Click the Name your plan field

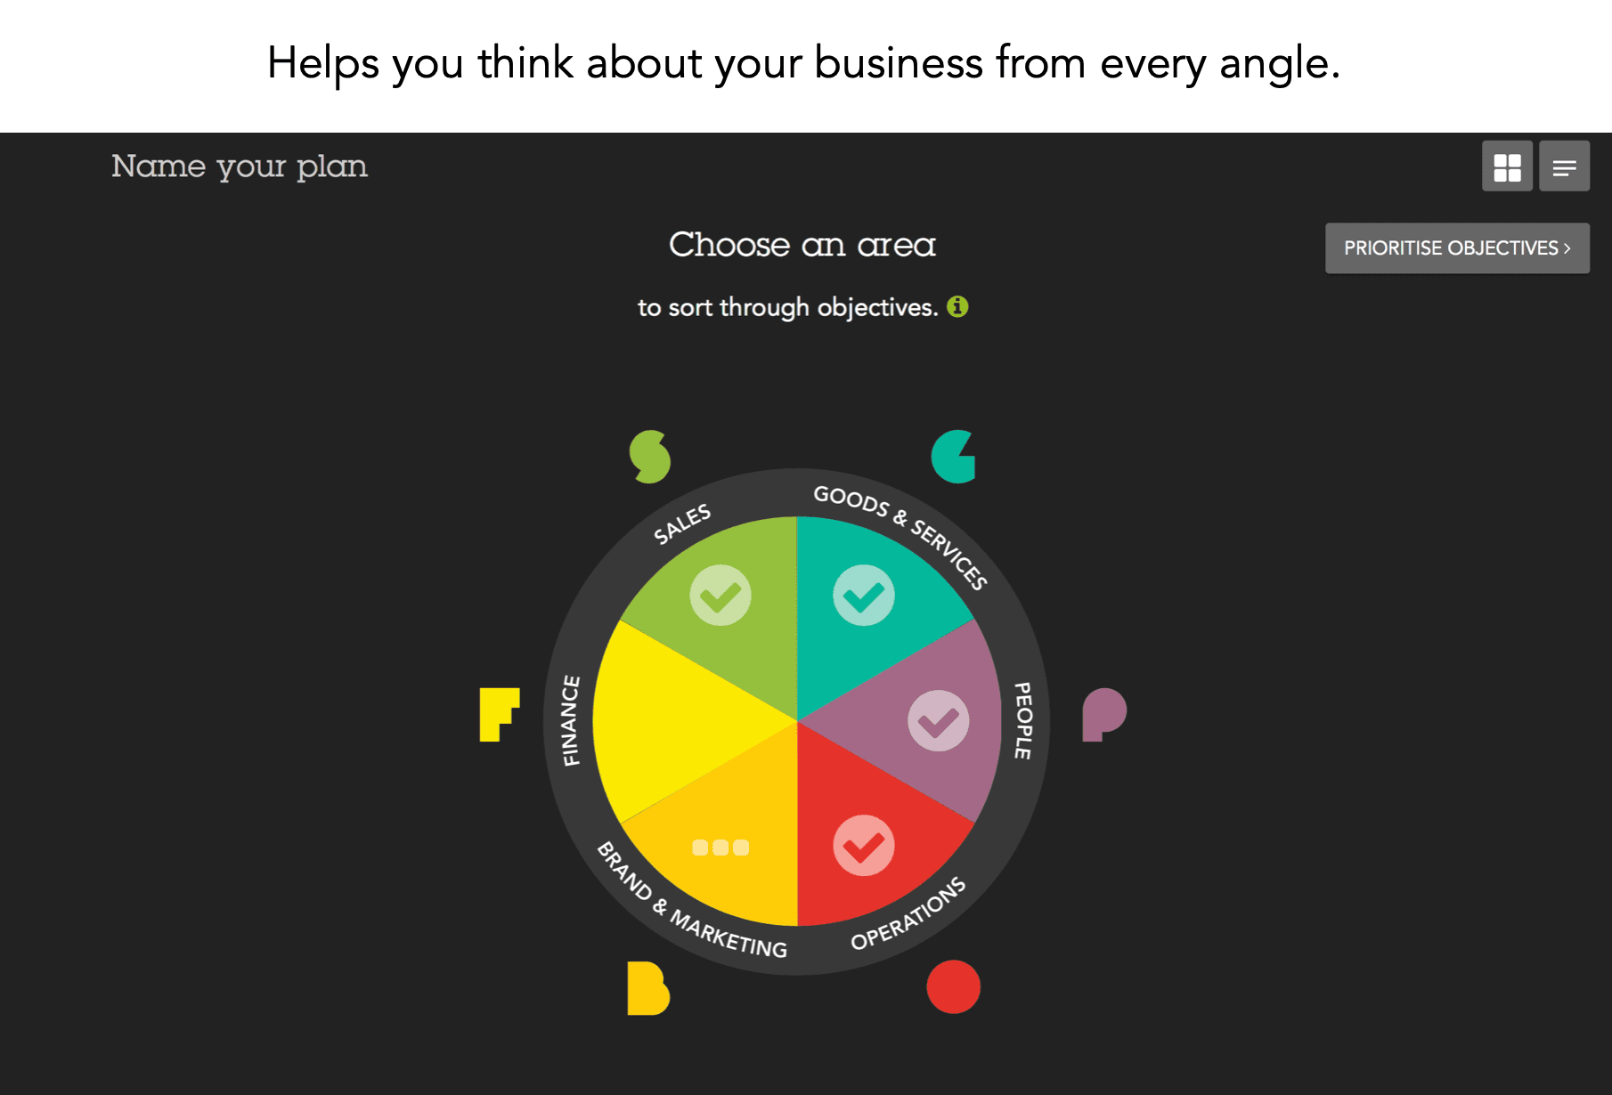click(239, 166)
